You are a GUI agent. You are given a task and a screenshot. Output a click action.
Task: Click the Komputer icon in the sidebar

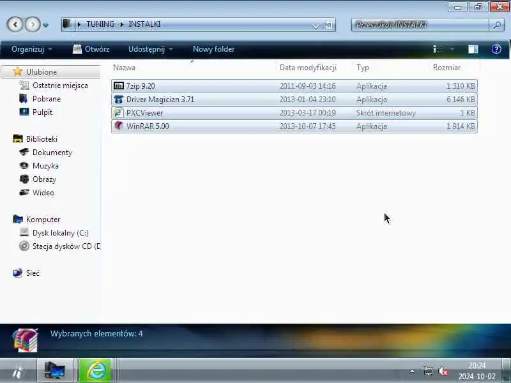tap(18, 219)
